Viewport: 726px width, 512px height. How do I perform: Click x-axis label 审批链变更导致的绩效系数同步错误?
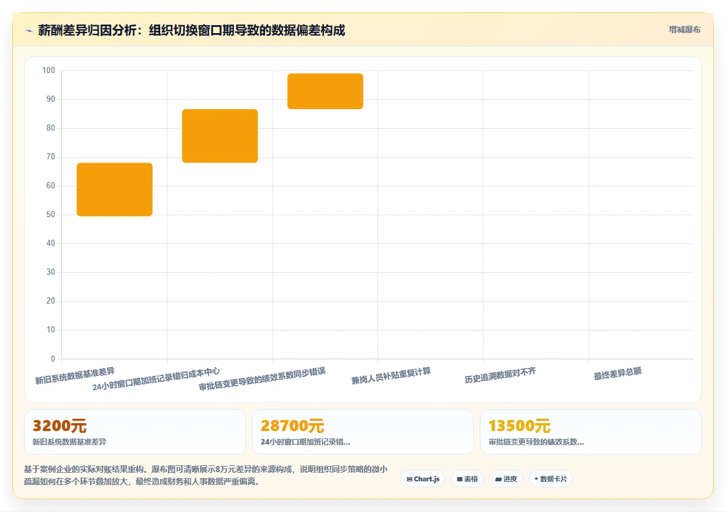point(262,379)
